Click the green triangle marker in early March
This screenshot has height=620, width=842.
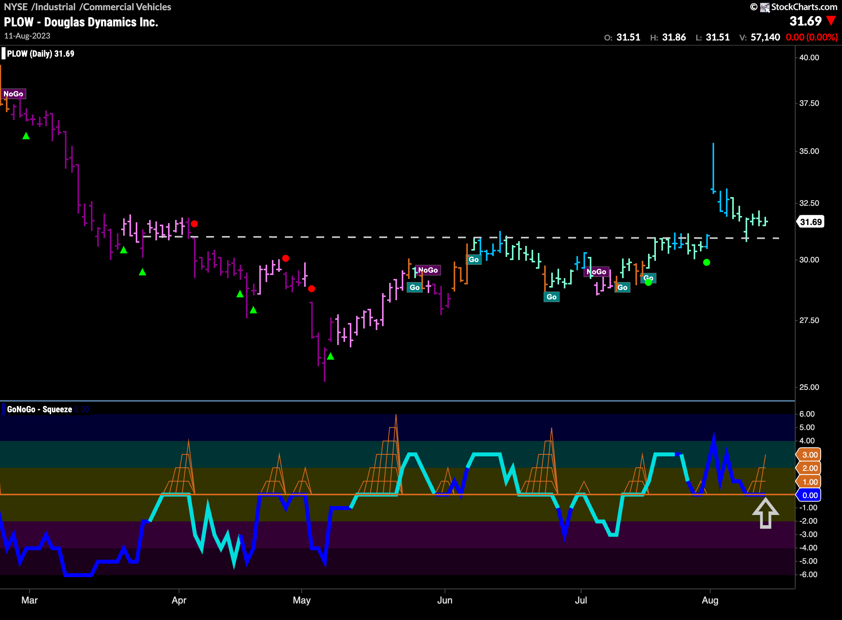[x=26, y=136]
